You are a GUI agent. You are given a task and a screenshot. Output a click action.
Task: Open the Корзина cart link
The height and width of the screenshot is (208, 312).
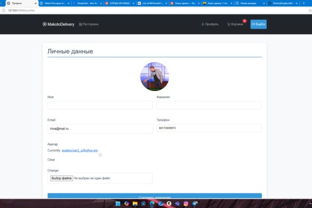coord(235,24)
